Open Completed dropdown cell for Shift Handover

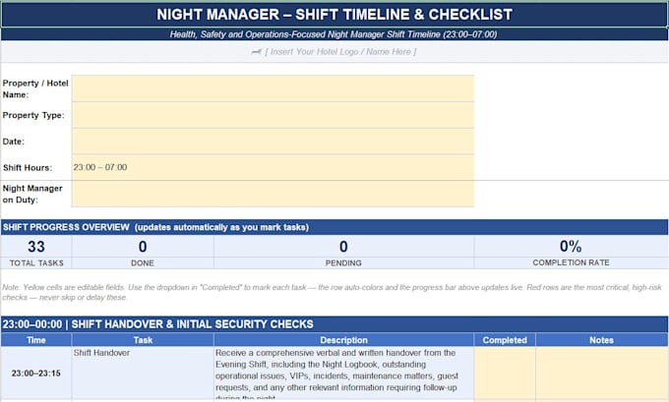click(505, 373)
